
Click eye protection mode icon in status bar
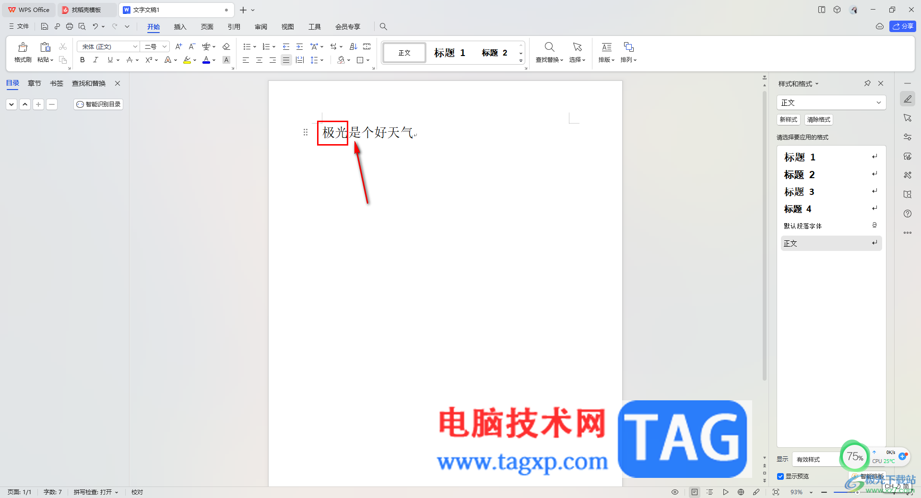(x=675, y=492)
